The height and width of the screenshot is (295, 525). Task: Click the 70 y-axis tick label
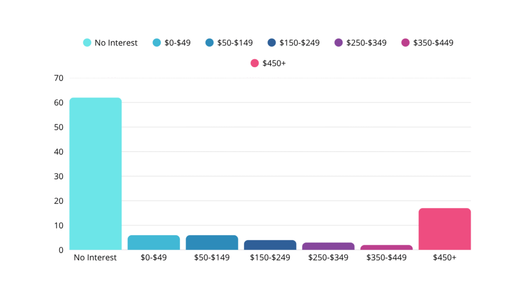pos(58,78)
